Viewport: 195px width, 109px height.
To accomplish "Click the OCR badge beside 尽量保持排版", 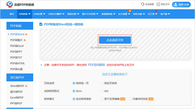I will tap(151, 99).
